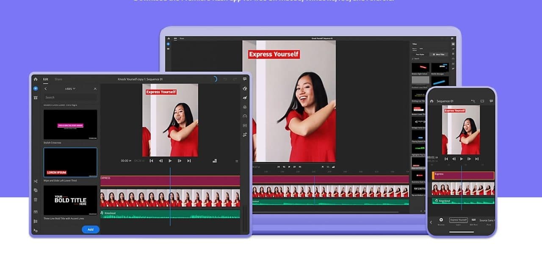Image resolution: width=542 pixels, height=254 pixels.
Task: Select the Edit tab on tablet
Action: pyautogui.click(x=46, y=79)
